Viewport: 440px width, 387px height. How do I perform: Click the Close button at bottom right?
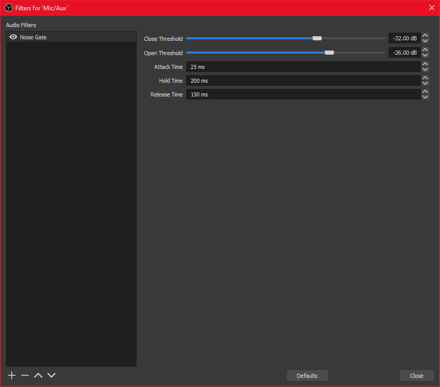pyautogui.click(x=417, y=376)
